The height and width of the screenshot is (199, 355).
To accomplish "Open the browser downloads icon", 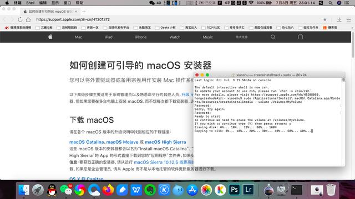I will tap(339, 19).
